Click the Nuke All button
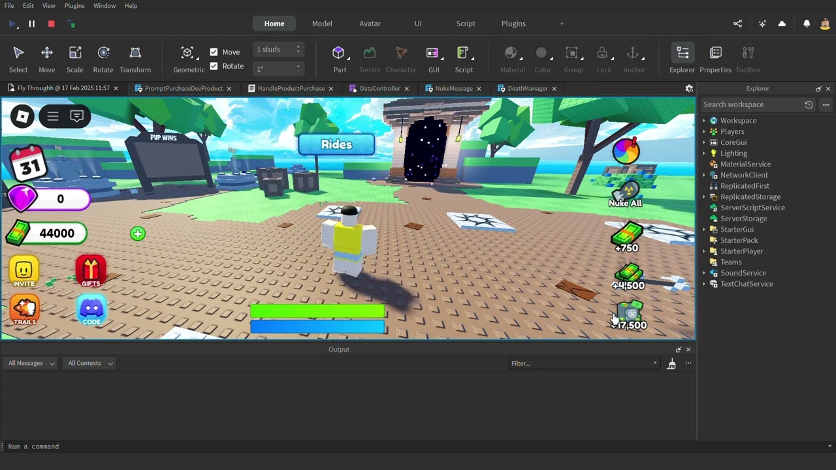 tap(626, 194)
